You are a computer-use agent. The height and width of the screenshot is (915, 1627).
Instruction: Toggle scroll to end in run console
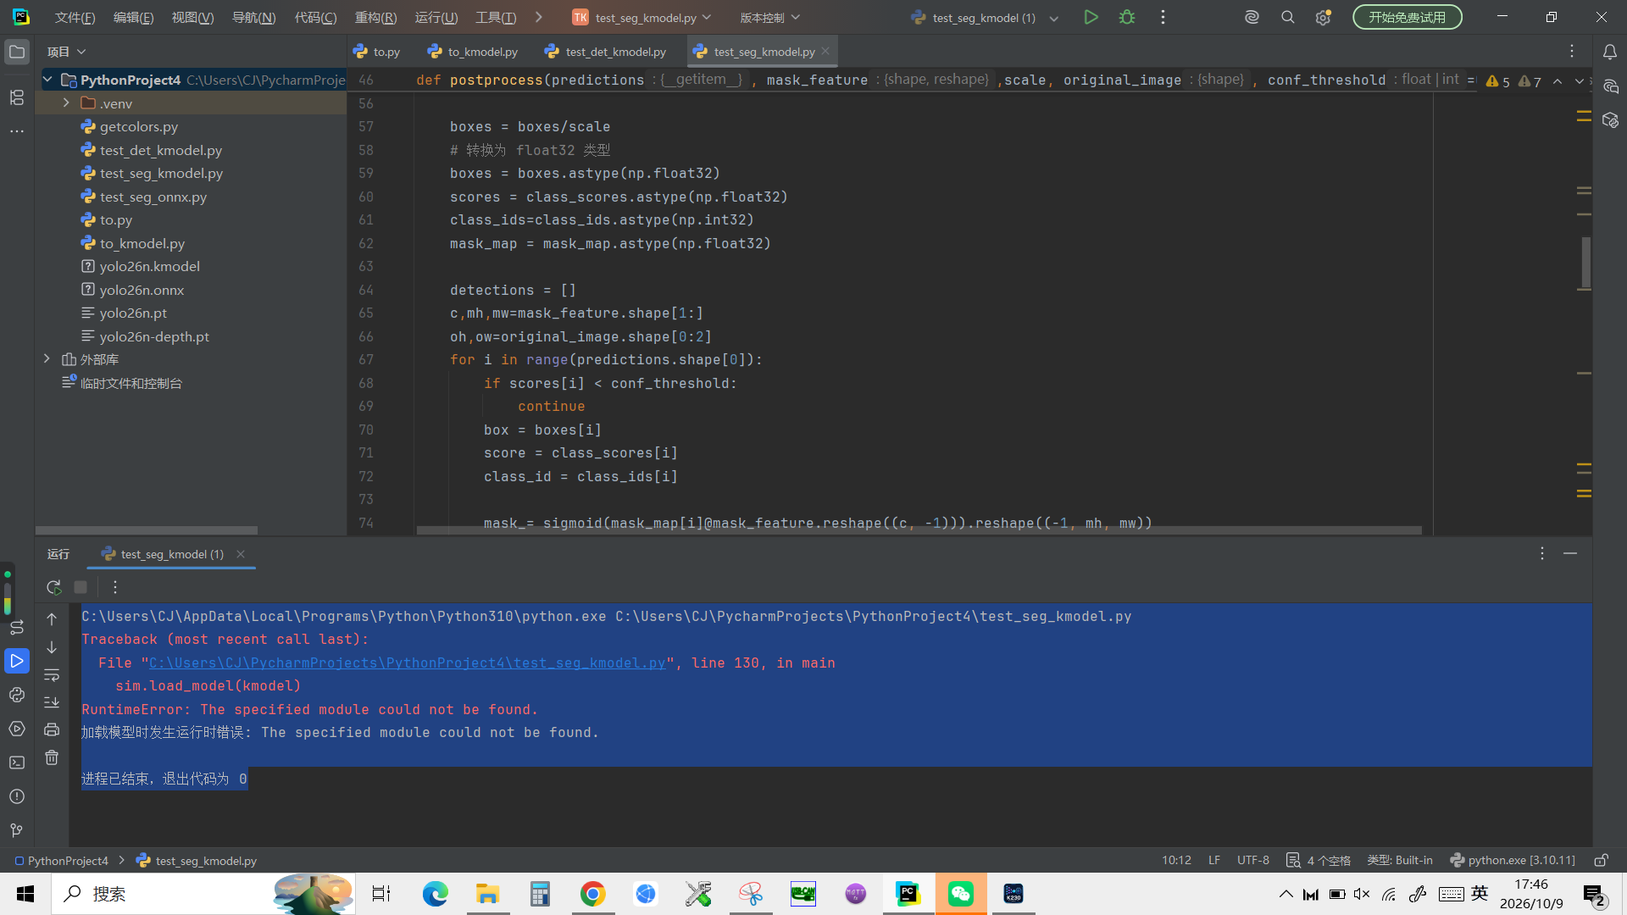(x=52, y=702)
